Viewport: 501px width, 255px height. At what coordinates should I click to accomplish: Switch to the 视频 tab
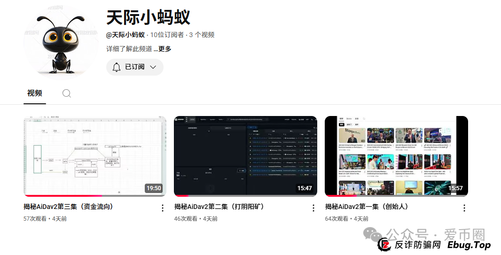35,93
